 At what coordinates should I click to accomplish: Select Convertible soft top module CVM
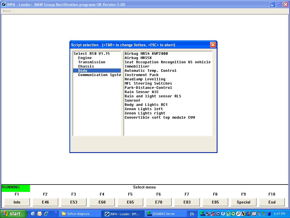click(x=160, y=118)
